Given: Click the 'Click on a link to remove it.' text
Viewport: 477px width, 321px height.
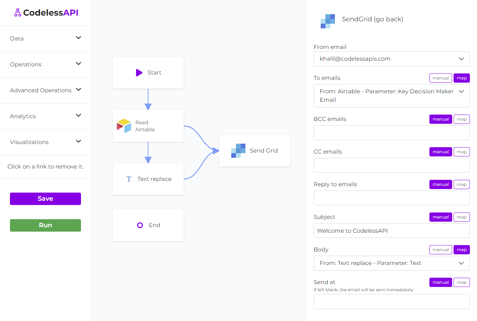Looking at the screenshot, I should click(45, 166).
